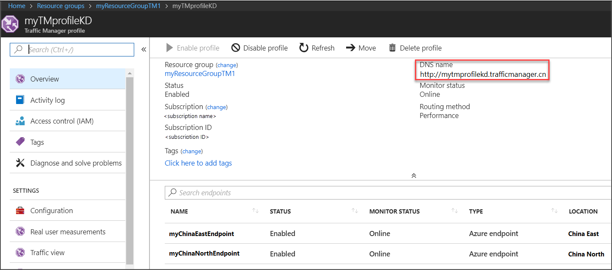Viewport: 612px width, 270px height.
Task: Open the Configuration settings icon
Action: (x=20, y=211)
